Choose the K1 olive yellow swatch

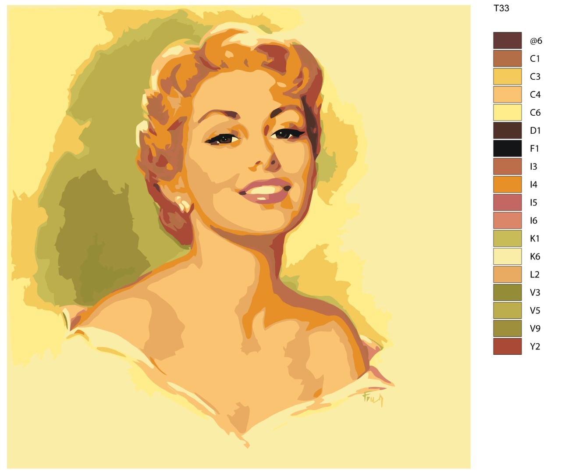tap(507, 238)
